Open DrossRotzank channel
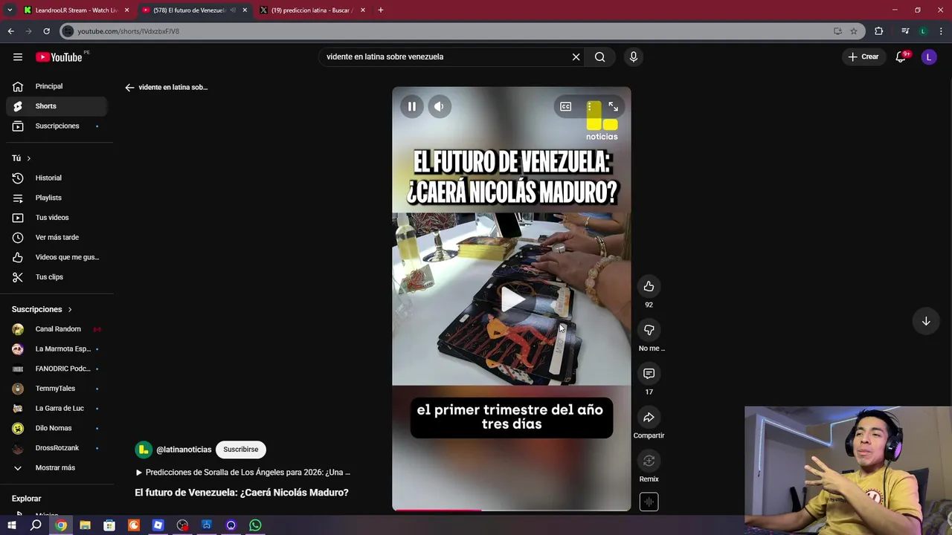The width and height of the screenshot is (952, 535). tap(57, 448)
